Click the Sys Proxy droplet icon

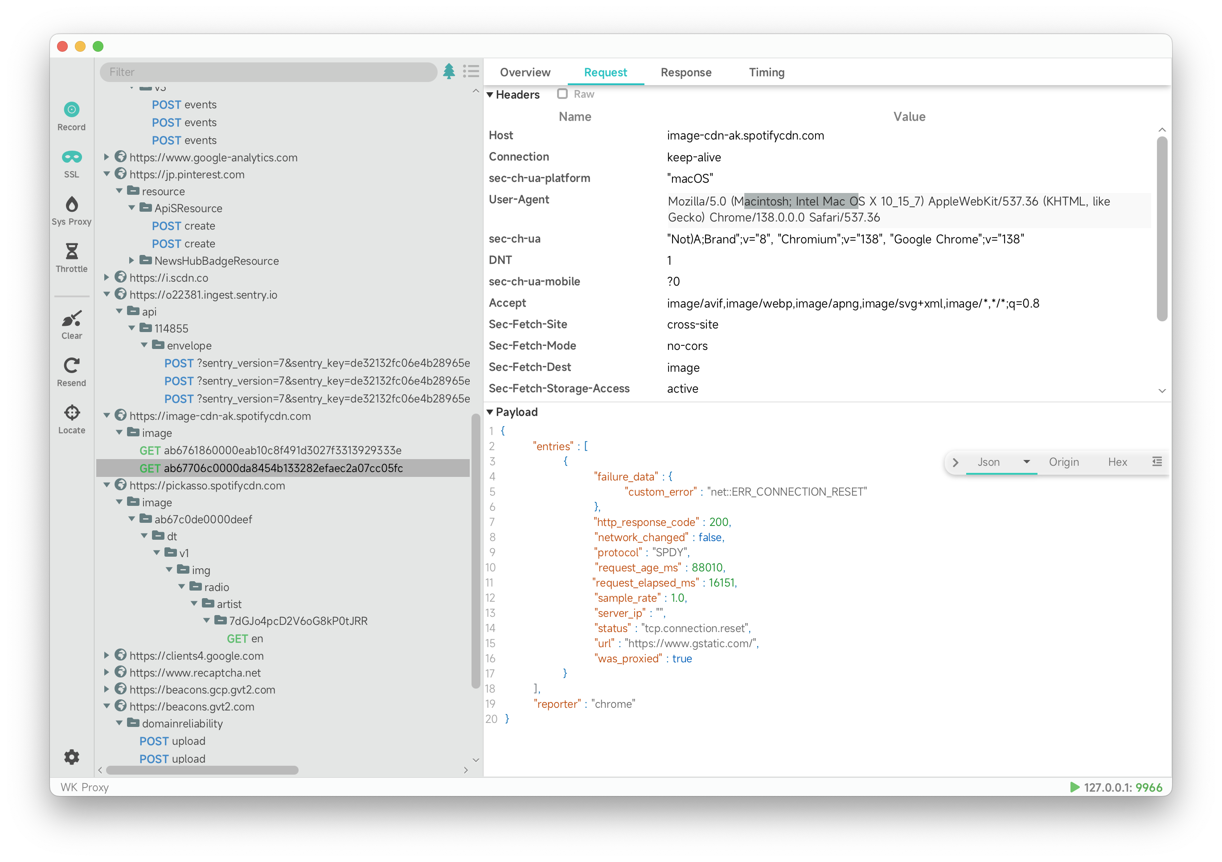(x=71, y=205)
